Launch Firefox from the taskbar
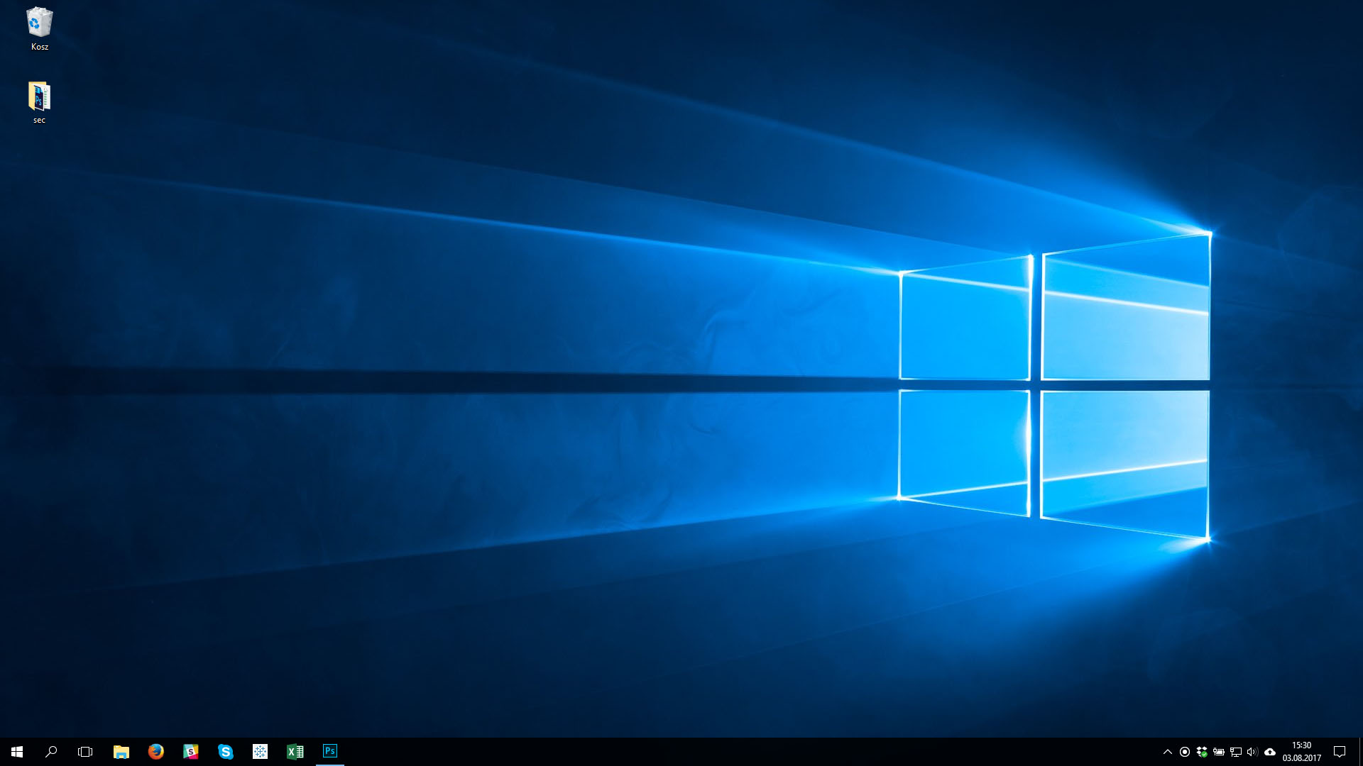 pos(155,751)
